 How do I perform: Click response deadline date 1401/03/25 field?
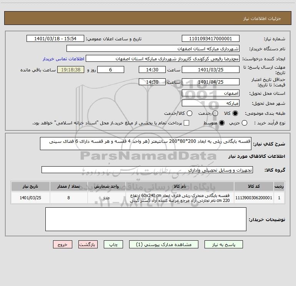coord(211,69)
